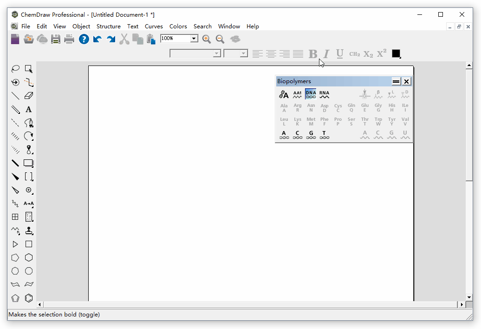This screenshot has width=481, height=329.
Task: Toggle Italic text formatting
Action: tap(326, 54)
